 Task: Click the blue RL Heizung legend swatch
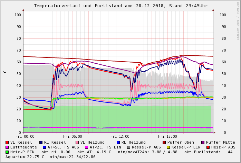tap(118, 143)
